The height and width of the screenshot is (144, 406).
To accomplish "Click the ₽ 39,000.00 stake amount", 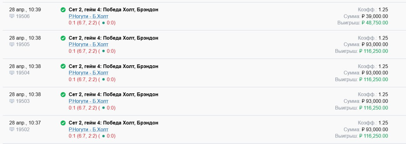I will pos(375,16).
